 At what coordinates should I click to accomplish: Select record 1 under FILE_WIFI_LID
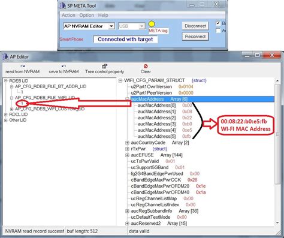22,103
